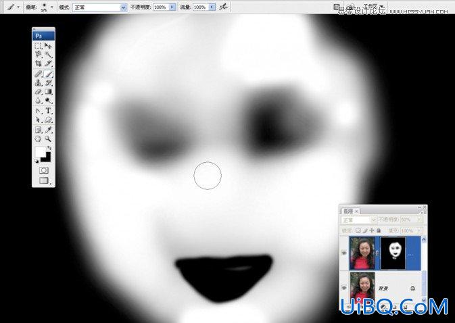Viewport: 455px width, 323px height.
Task: Select the Lasso tool
Action: tap(39, 54)
